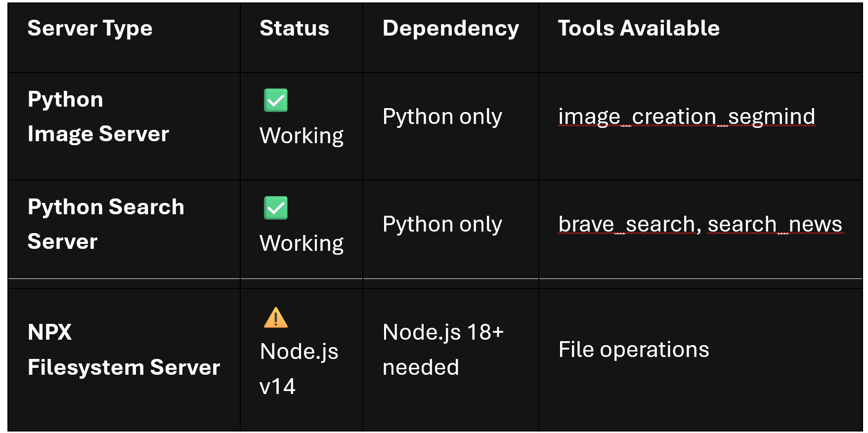Click the search_news tool name
The image size is (868, 433).
coord(775,224)
